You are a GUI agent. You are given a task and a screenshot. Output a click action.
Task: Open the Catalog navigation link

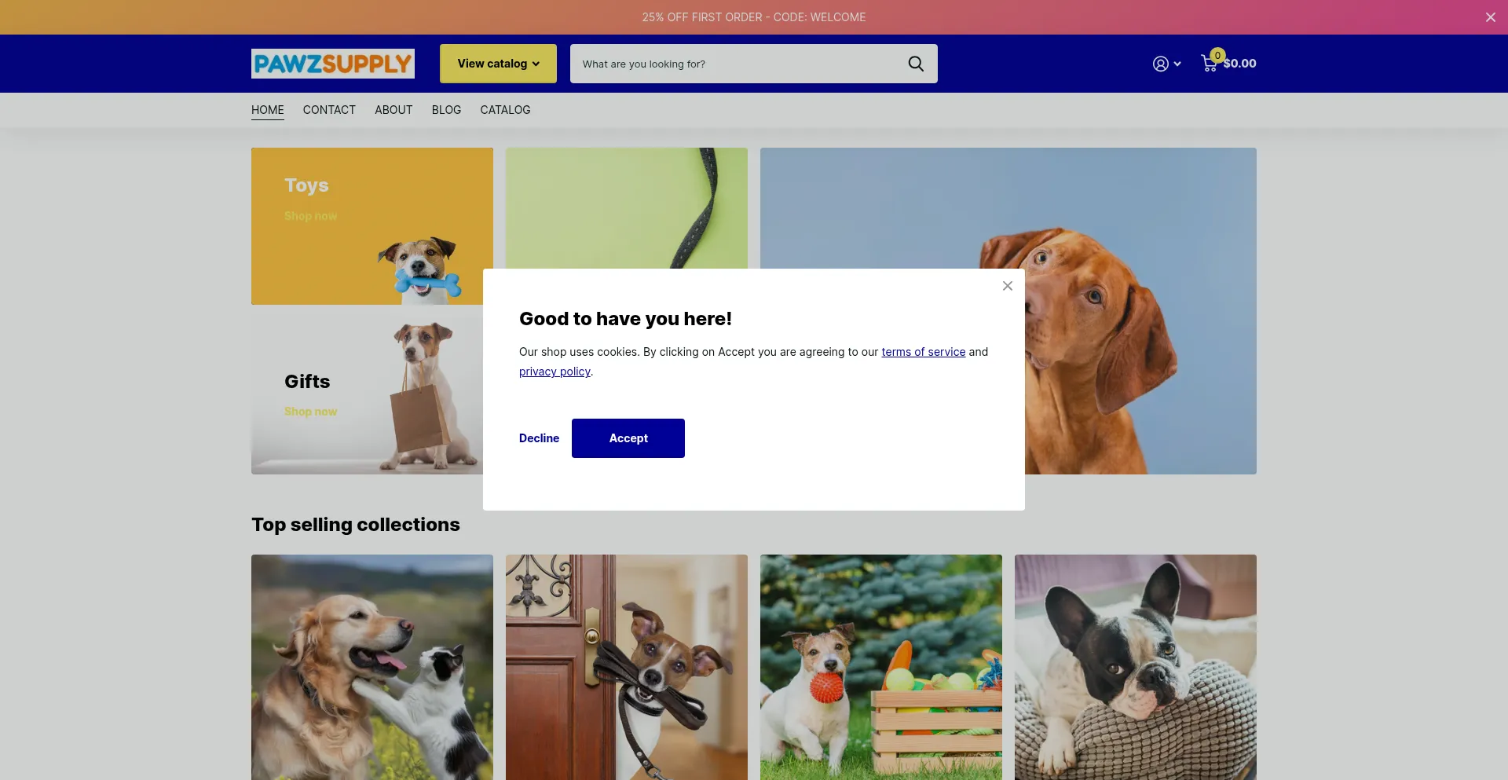click(505, 110)
